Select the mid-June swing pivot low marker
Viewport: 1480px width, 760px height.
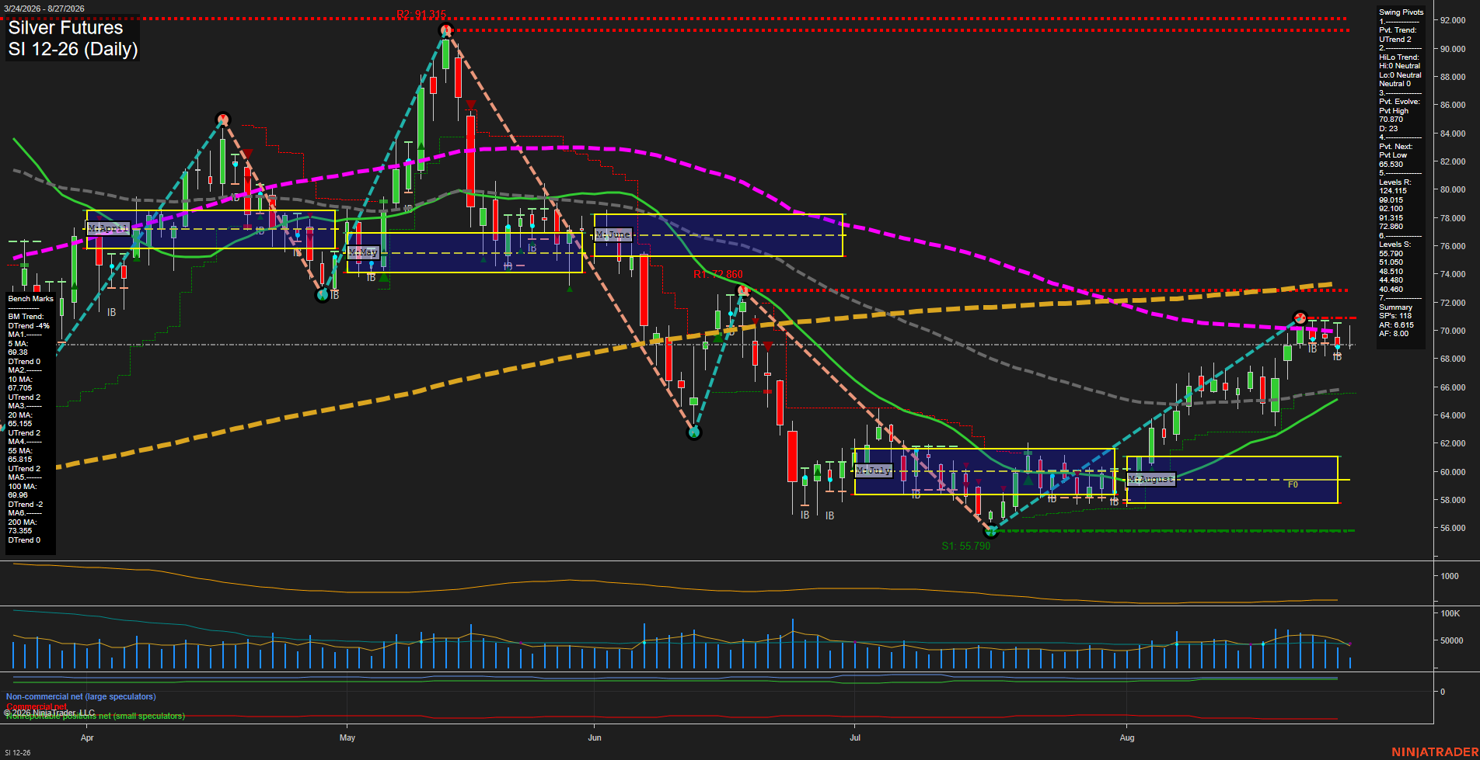[694, 432]
